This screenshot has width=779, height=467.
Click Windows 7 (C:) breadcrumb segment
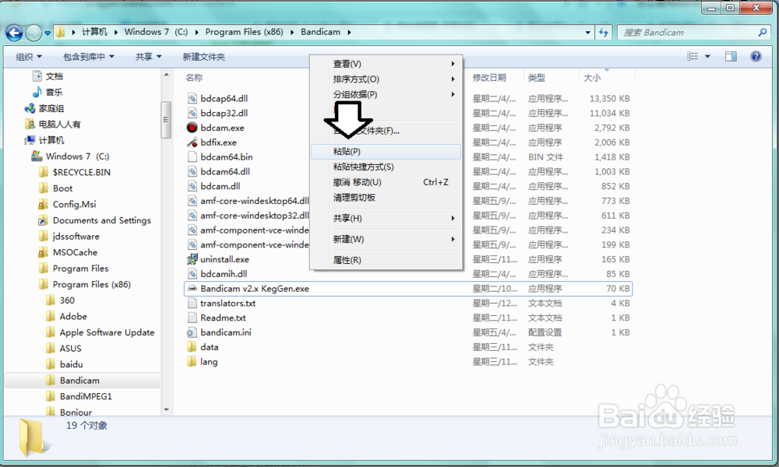(156, 32)
